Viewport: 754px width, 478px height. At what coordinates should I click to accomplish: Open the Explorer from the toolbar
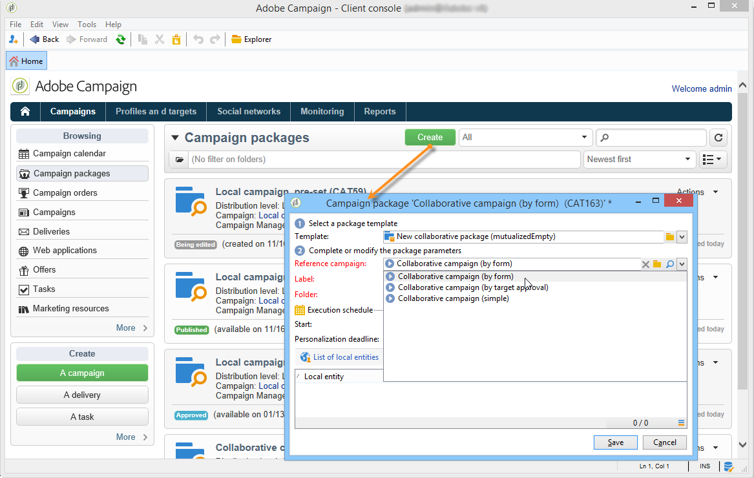tap(251, 39)
